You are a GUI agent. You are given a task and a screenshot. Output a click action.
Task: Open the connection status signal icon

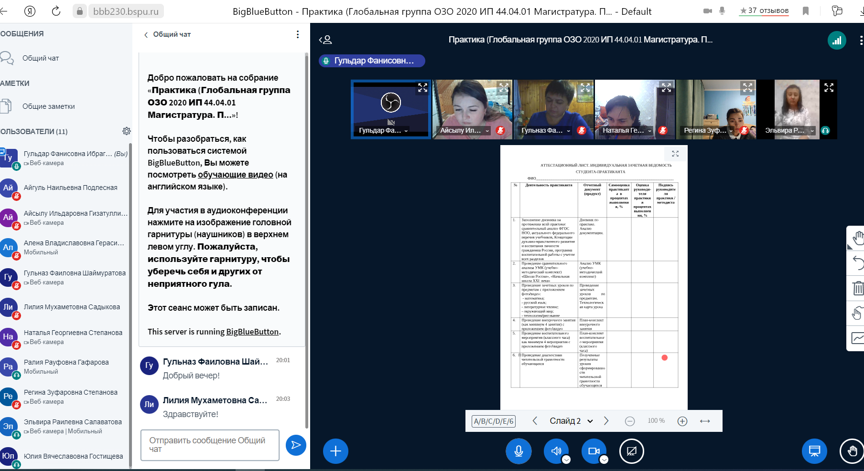pyautogui.click(x=837, y=41)
